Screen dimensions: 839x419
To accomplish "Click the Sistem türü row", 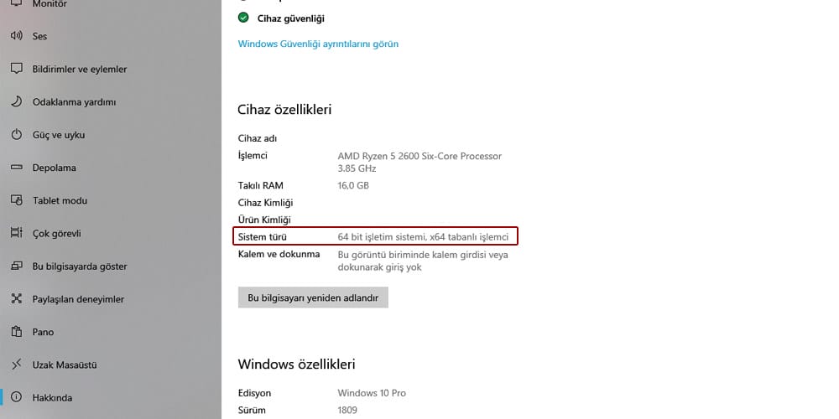I will point(376,237).
